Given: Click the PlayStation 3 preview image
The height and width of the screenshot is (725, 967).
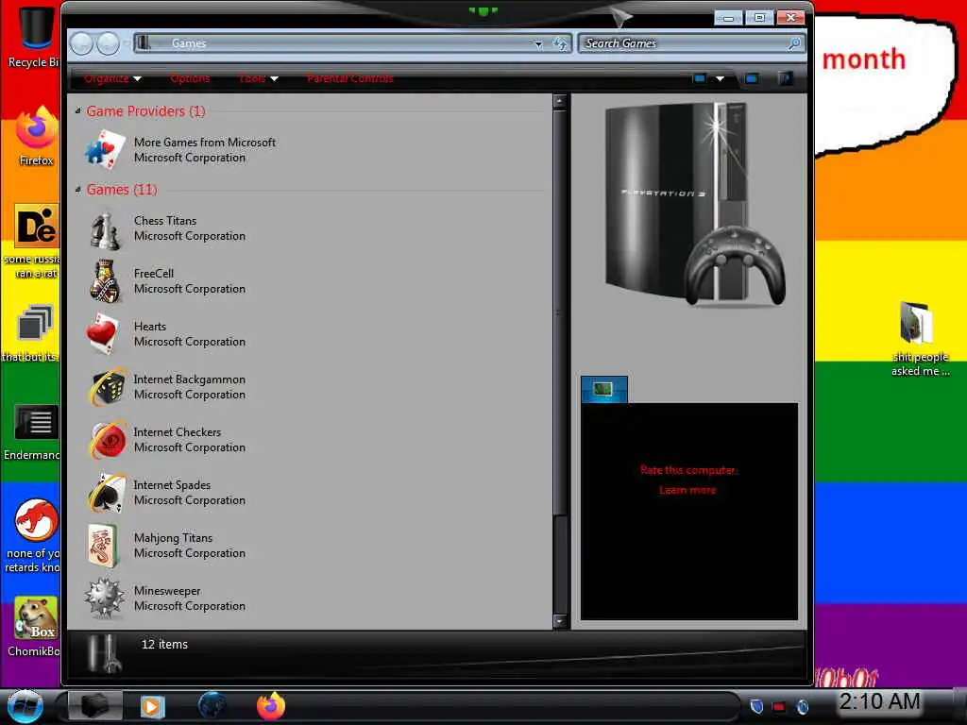Looking at the screenshot, I should pos(695,205).
